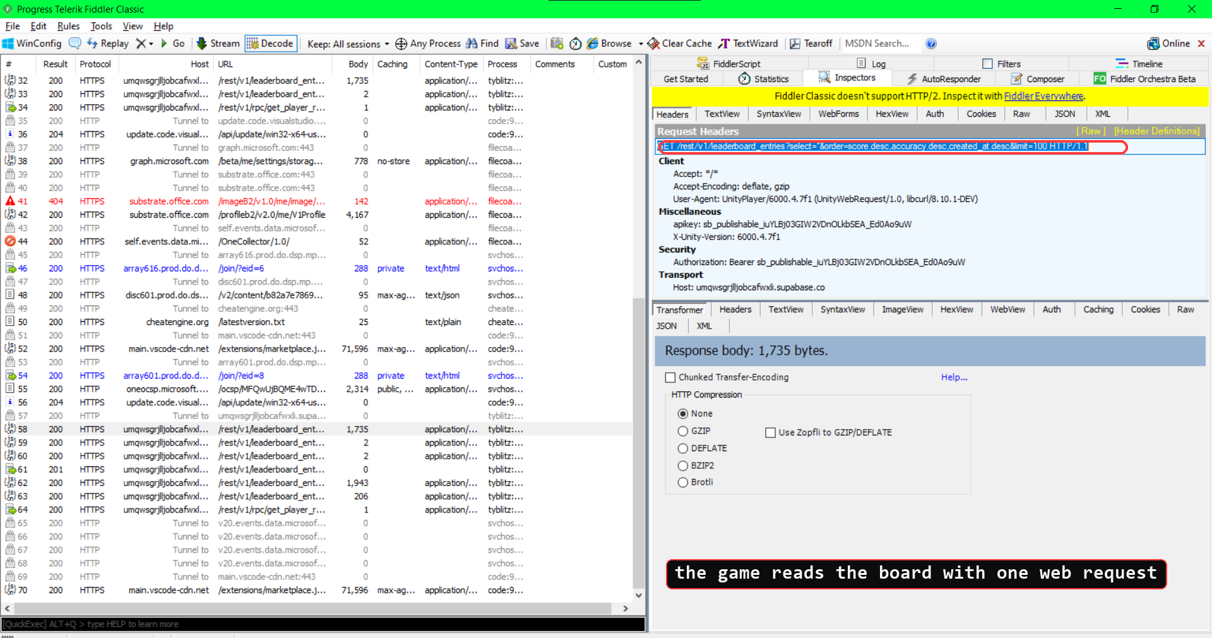Click the info icon on session 36
Image resolution: width=1212 pixels, height=638 pixels.
(x=10, y=134)
